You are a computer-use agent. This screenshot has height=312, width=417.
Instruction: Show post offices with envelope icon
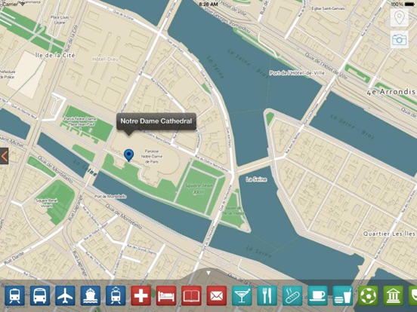pyautogui.click(x=217, y=295)
